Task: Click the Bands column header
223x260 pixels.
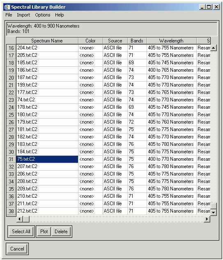Action: click(137, 41)
